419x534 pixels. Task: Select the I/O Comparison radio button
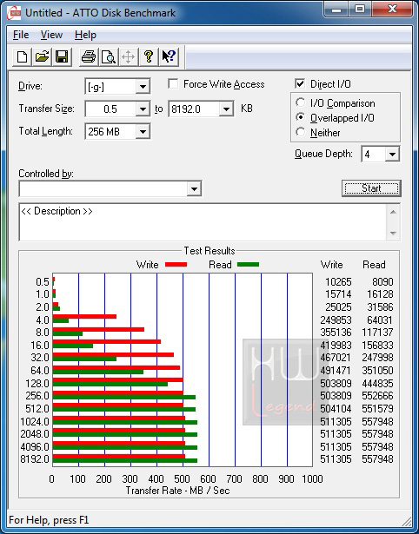(301, 102)
